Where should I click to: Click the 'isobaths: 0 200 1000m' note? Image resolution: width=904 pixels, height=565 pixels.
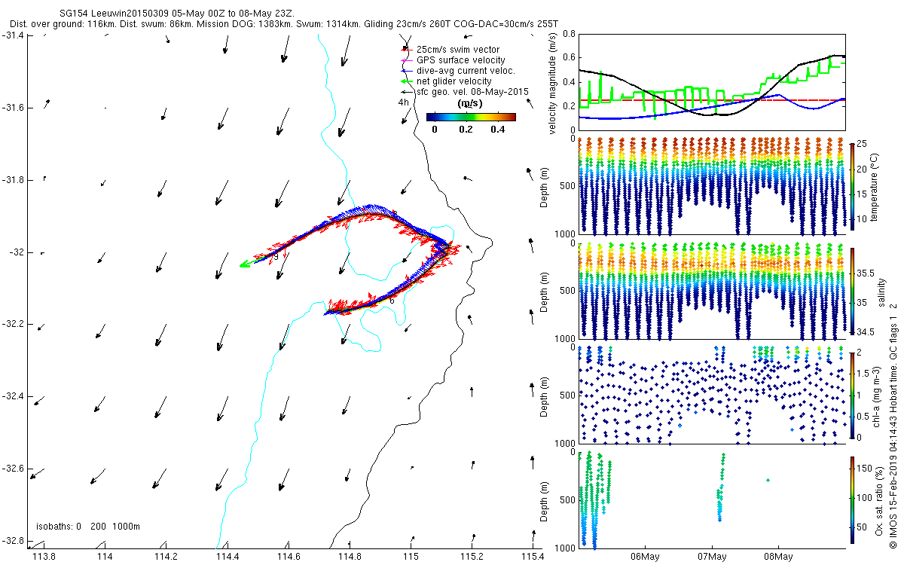point(88,527)
